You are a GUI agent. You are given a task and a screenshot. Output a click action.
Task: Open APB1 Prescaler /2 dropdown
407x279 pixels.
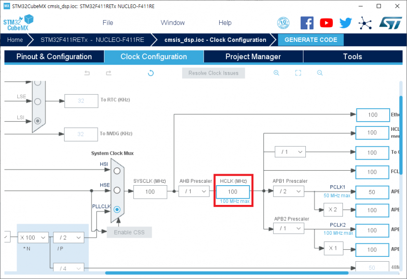289,191
